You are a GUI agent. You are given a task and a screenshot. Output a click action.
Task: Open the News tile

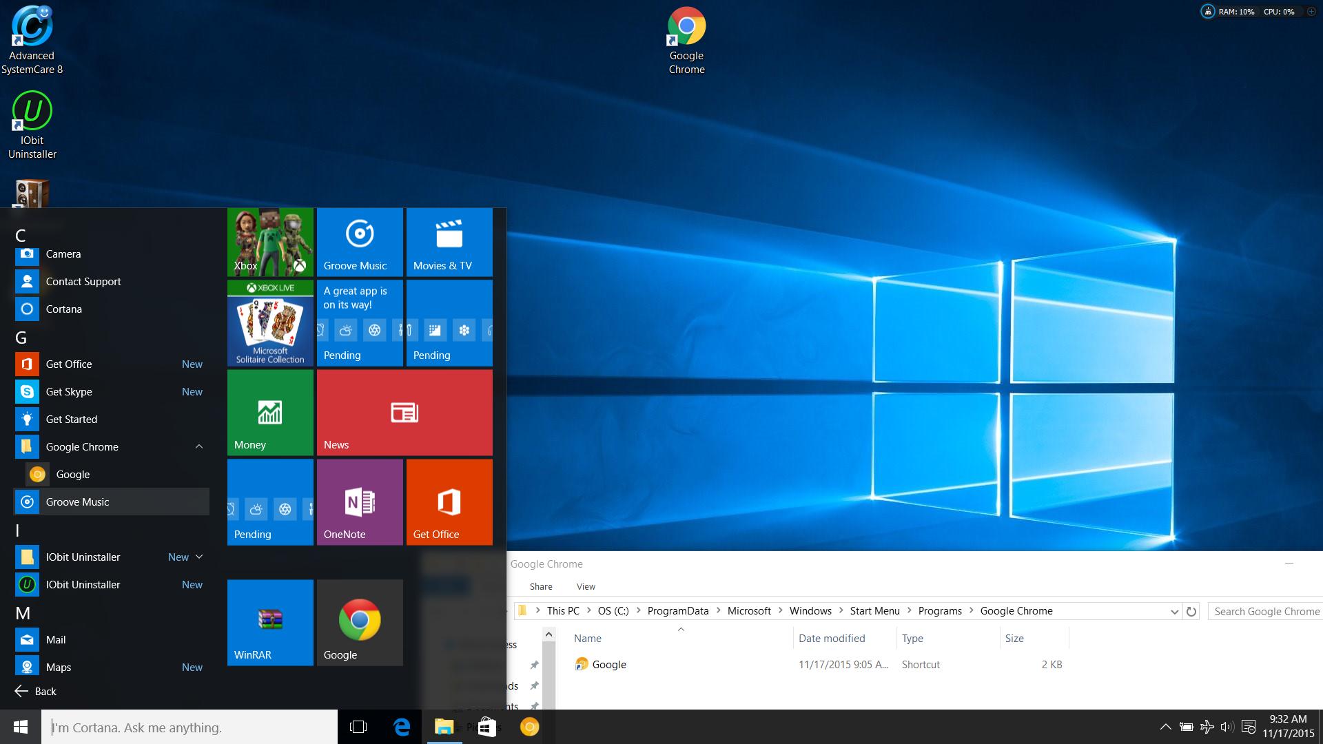[x=404, y=412]
